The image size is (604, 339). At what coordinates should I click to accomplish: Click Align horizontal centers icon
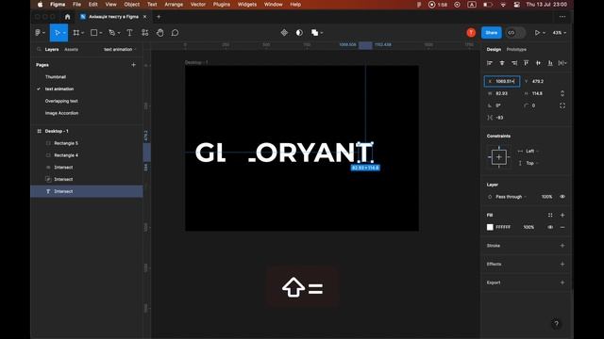[502, 63]
